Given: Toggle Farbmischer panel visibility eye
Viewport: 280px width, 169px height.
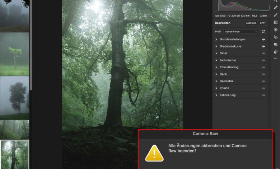Looking at the screenshot, I should (263, 60).
